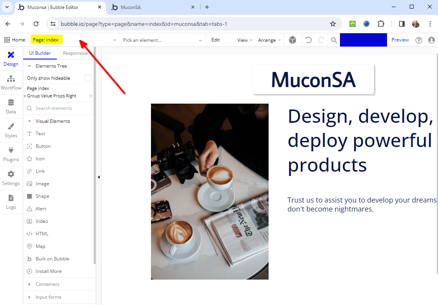Toggle visibility eye for Group Value Props Right
This screenshot has width=438, height=305.
tap(91, 96)
